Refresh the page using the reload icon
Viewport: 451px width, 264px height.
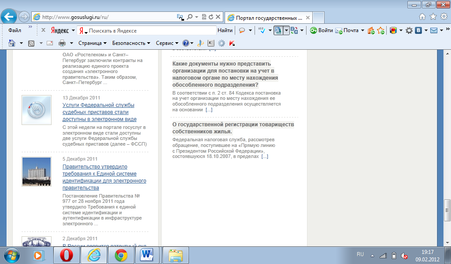pos(211,17)
